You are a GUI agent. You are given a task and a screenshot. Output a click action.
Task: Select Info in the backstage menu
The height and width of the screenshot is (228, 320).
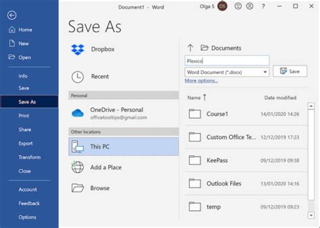23,76
